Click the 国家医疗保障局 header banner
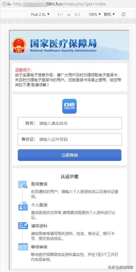The image size is (136, 272). click(69, 45)
